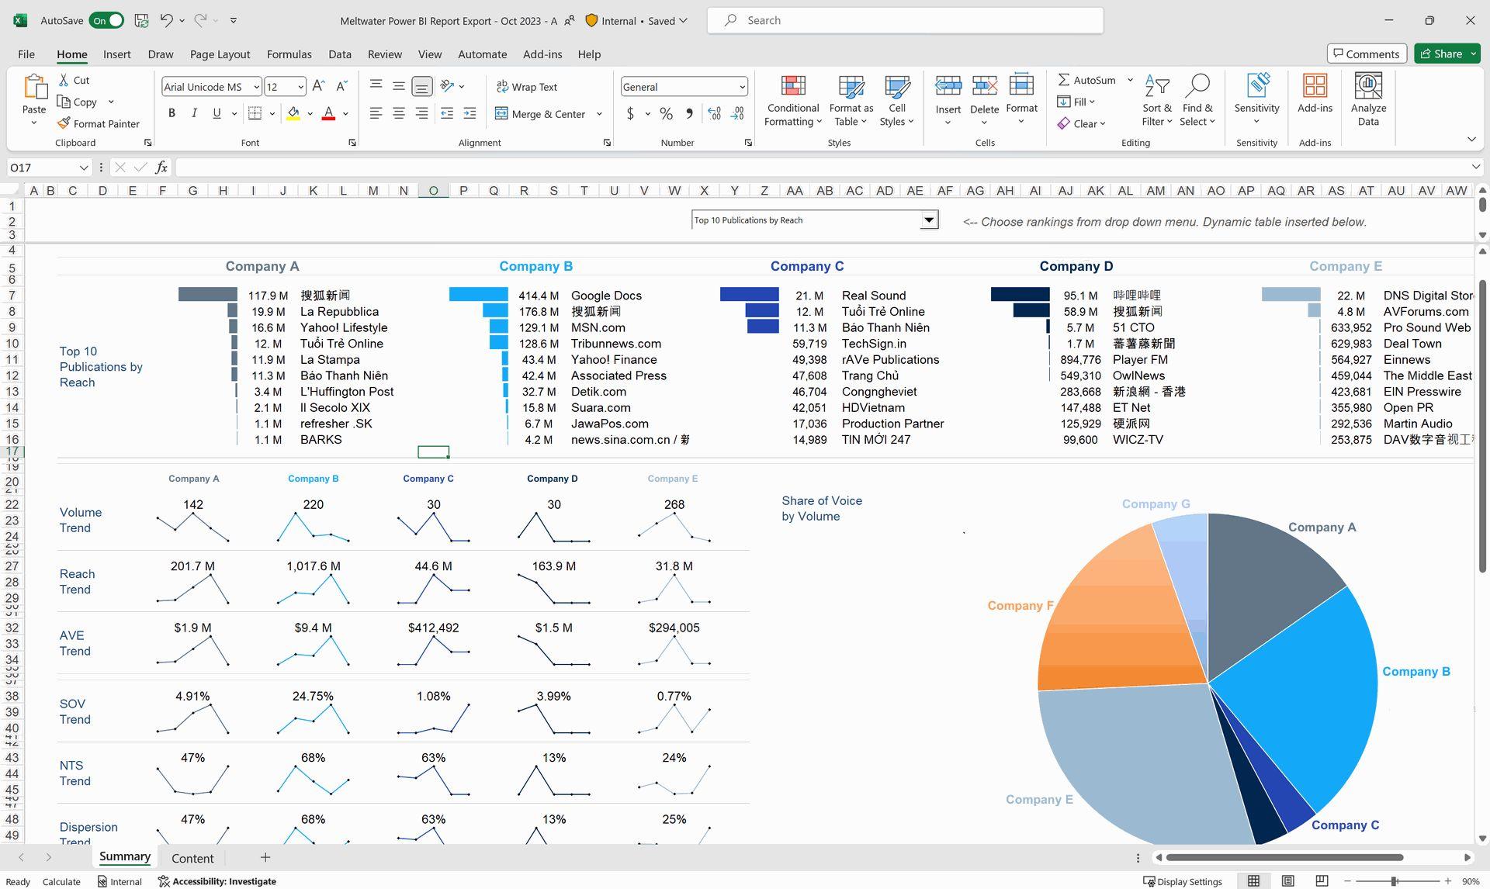Toggle Align Left
This screenshot has height=889, width=1490.
click(376, 113)
